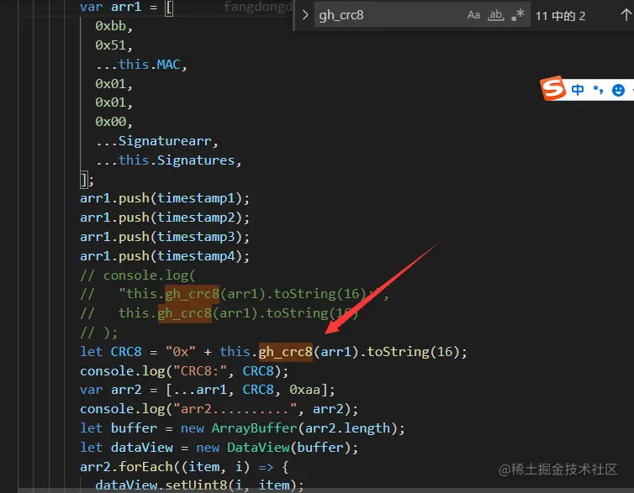Click the "...this.MAC," line
Image resolution: width=634 pixels, height=493 pixels.
141,65
